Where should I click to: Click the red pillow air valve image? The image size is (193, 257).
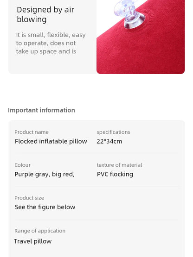point(141,37)
